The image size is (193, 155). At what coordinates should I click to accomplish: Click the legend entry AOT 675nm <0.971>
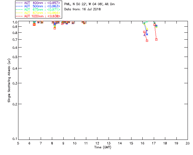point(38,9)
